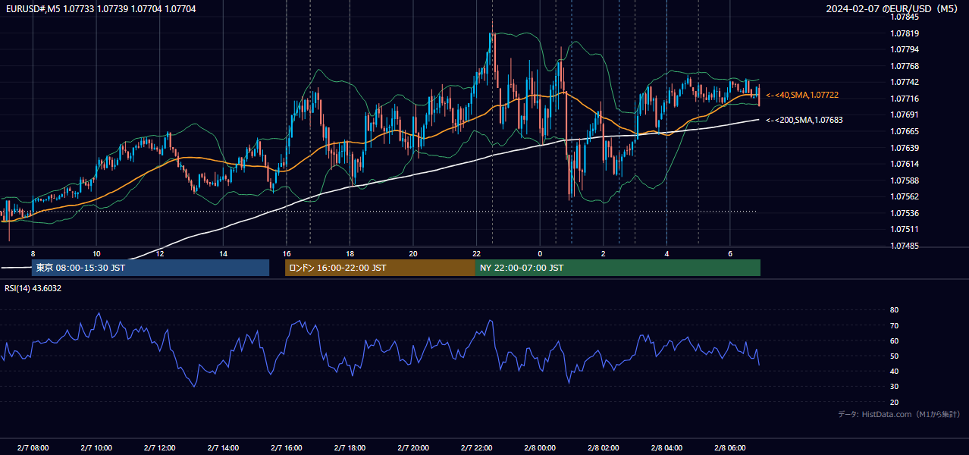The width and height of the screenshot is (969, 455).
Task: Click hour tick 12 under price chart
Action: coord(160,253)
